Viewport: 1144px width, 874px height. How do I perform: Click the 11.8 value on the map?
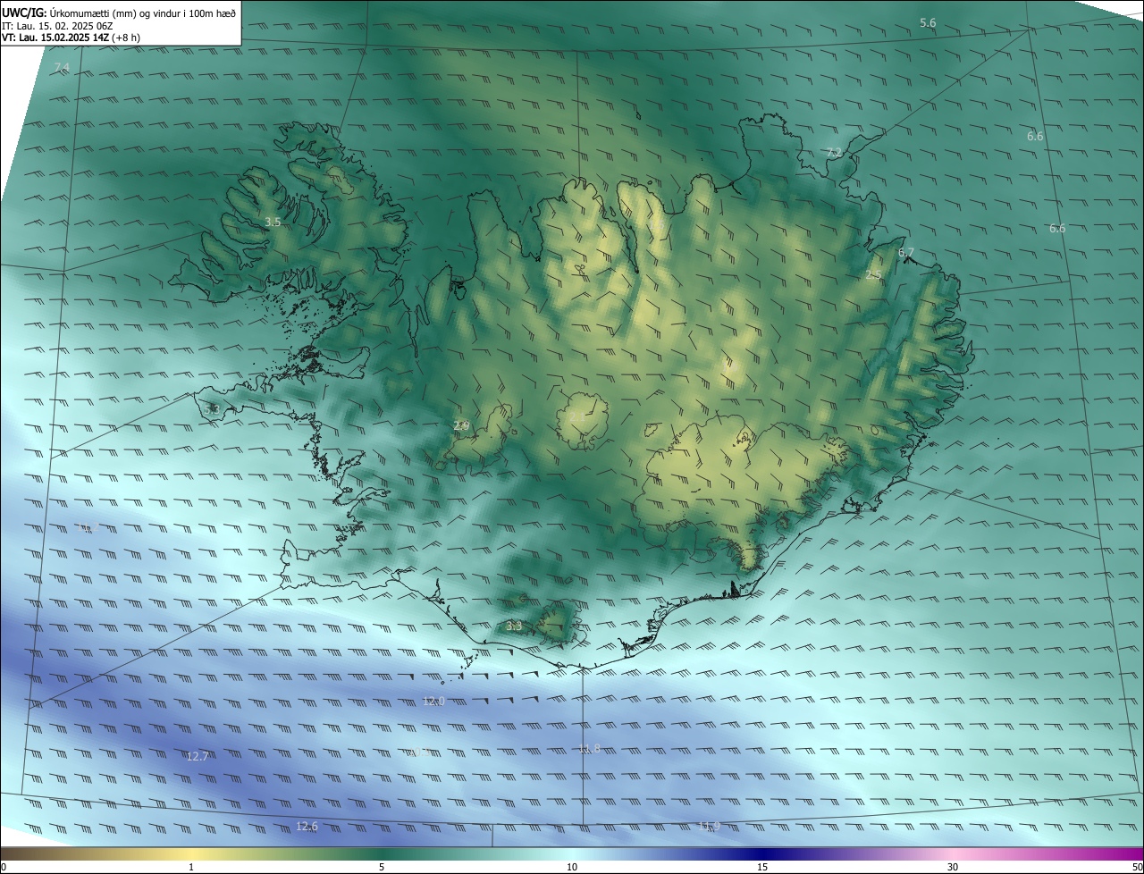pos(589,749)
